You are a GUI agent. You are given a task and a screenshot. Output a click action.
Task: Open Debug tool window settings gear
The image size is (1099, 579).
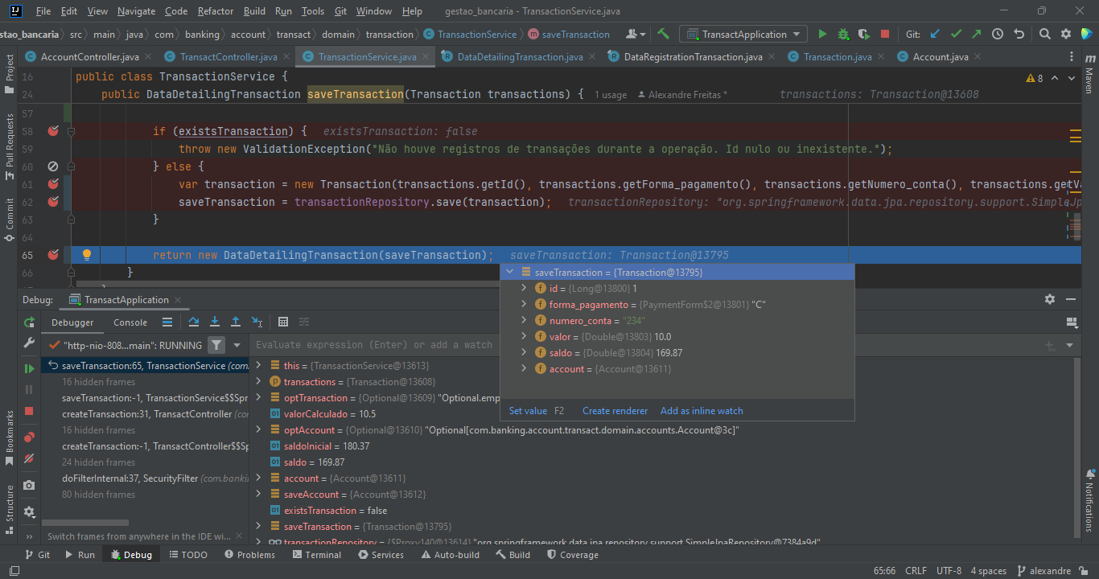[1049, 299]
